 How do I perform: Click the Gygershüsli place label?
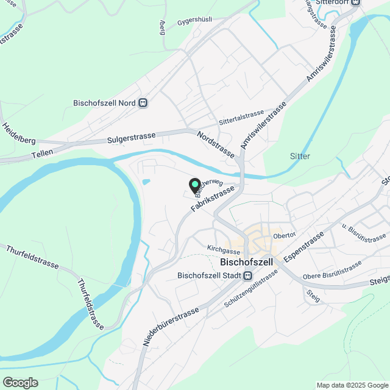(194, 21)
